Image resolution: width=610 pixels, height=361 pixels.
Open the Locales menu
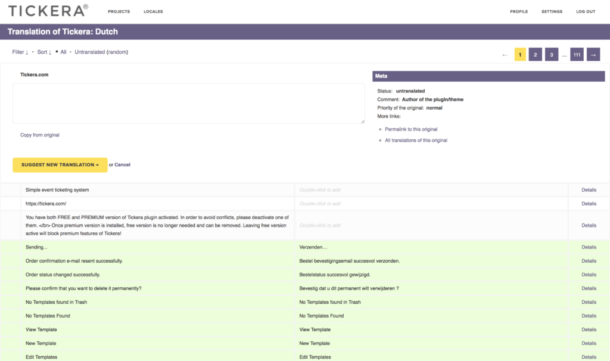[153, 12]
